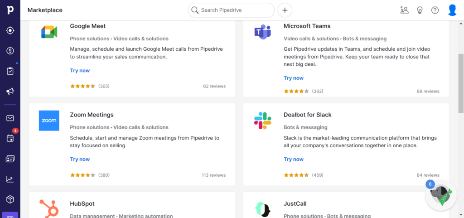Viewport: 464px width, 218px height.
Task: Open the help question mark icon
Action: (435, 10)
